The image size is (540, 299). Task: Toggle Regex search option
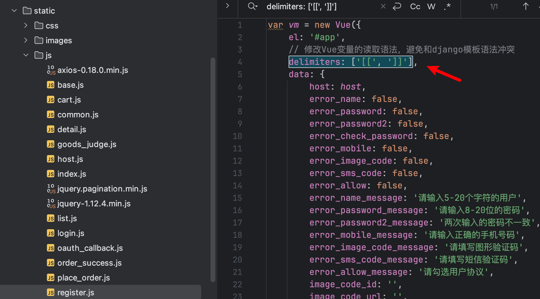coord(447,6)
